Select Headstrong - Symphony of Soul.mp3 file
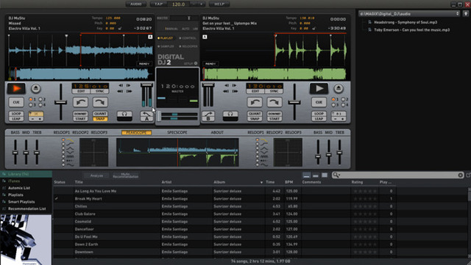The width and height of the screenshot is (471, 265). 406,22
